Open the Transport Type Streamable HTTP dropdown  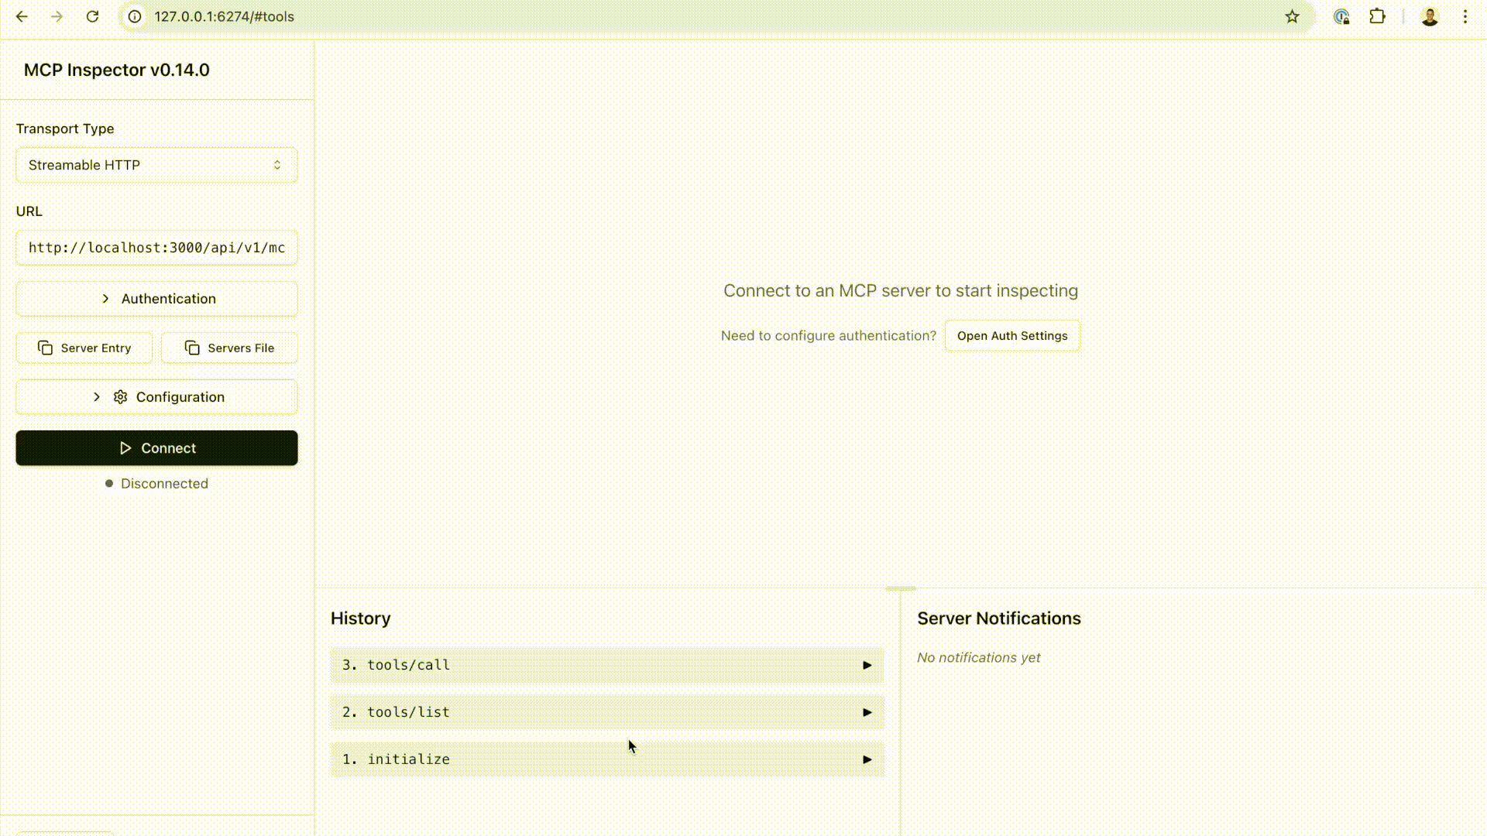coord(156,165)
